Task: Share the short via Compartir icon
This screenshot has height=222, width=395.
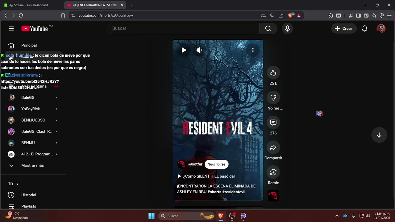Action: [273, 147]
